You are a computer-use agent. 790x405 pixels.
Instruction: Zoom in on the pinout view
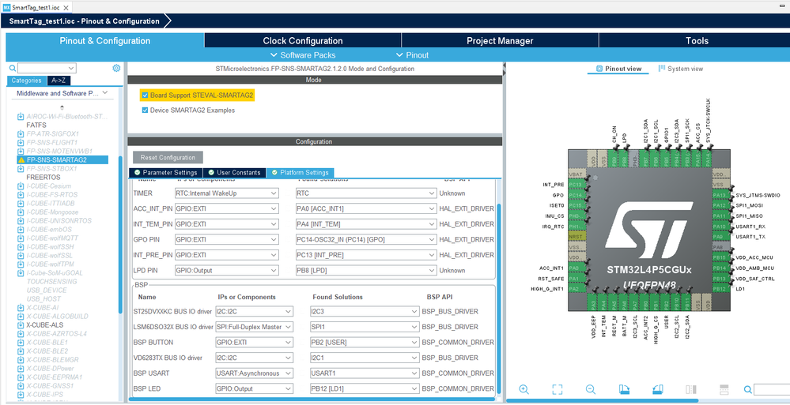coord(524,389)
